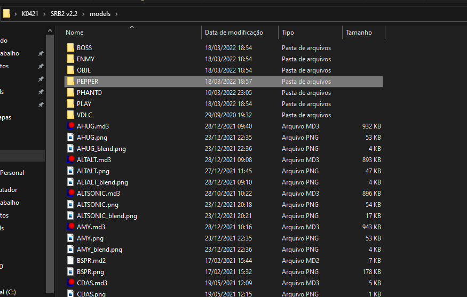The height and width of the screenshot is (297, 467).
Task: Select the local disk (C:) sidebar item
Action: coord(8,292)
